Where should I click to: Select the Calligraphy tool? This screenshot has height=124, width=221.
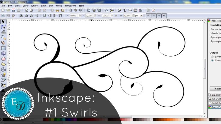pos(3,85)
